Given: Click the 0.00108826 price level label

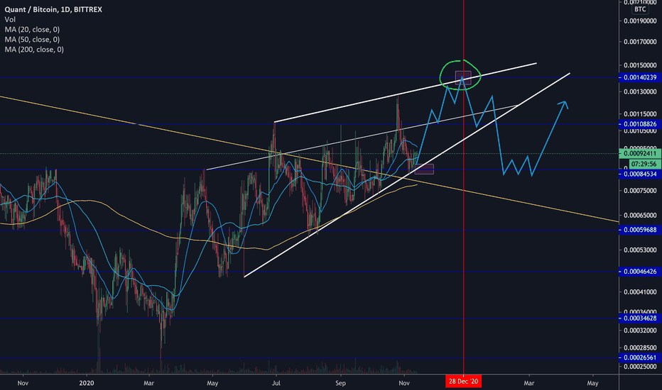Looking at the screenshot, I should (x=640, y=124).
